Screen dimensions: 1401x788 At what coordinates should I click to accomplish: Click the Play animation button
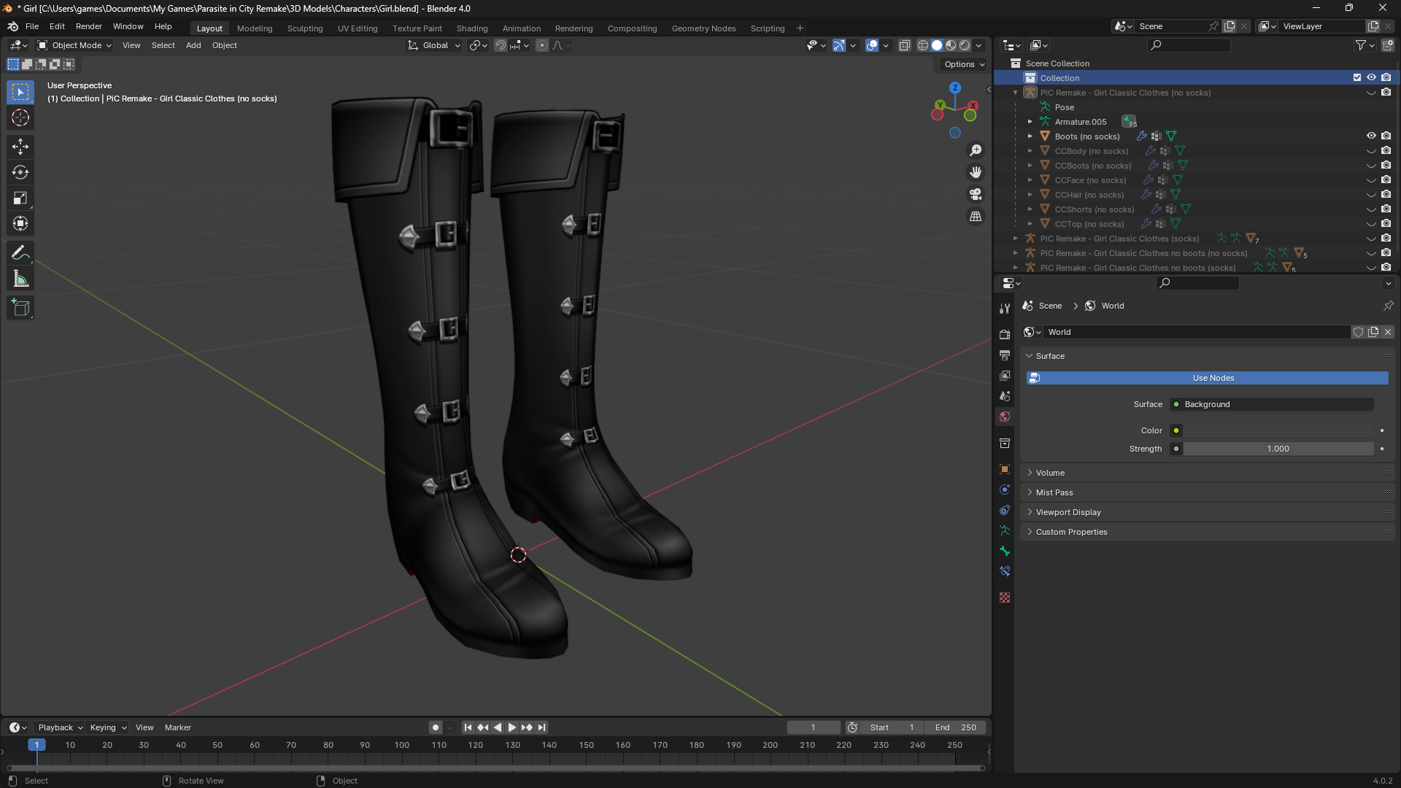512,727
